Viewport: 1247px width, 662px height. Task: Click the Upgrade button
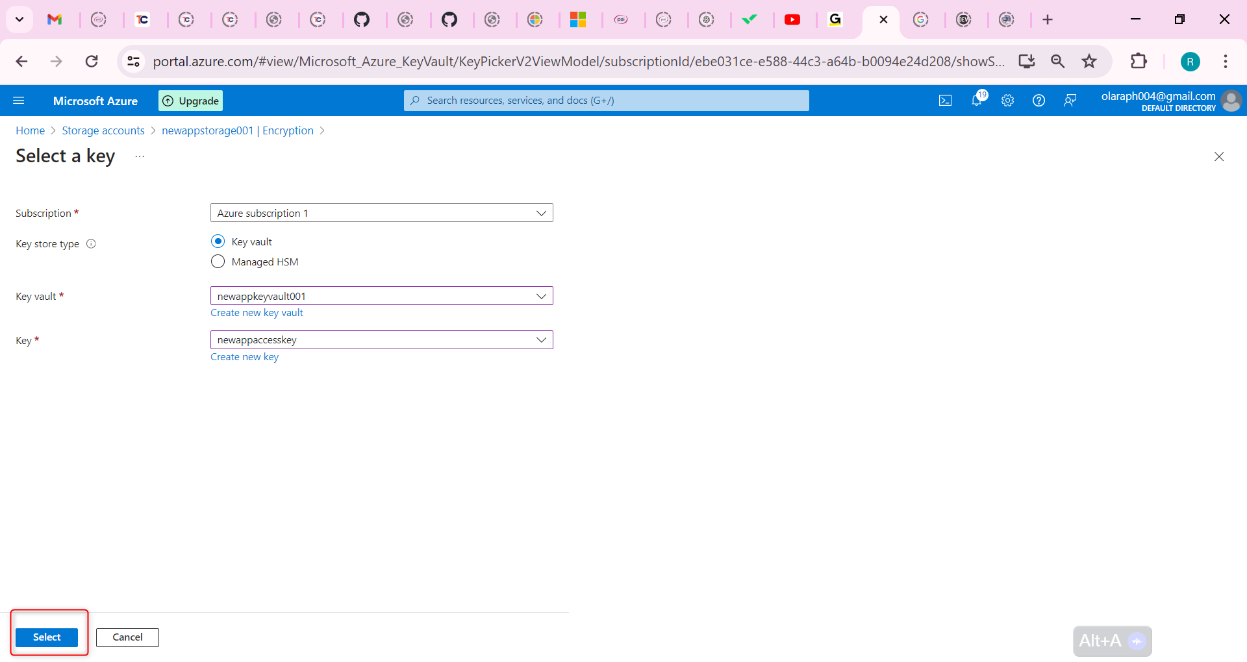coord(190,101)
